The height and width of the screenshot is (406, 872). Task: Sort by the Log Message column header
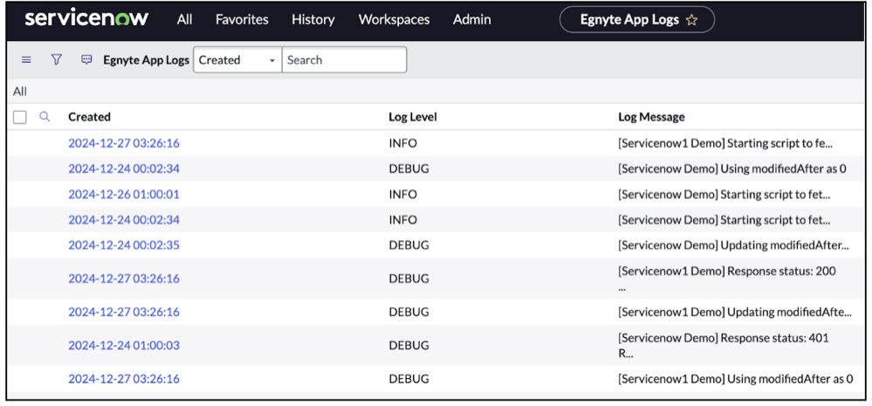pos(651,117)
